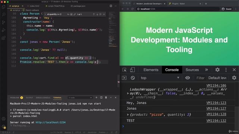The height and width of the screenshot is (134, 239).
Task: Open the Source Control view in activity bar
Action: (3, 22)
